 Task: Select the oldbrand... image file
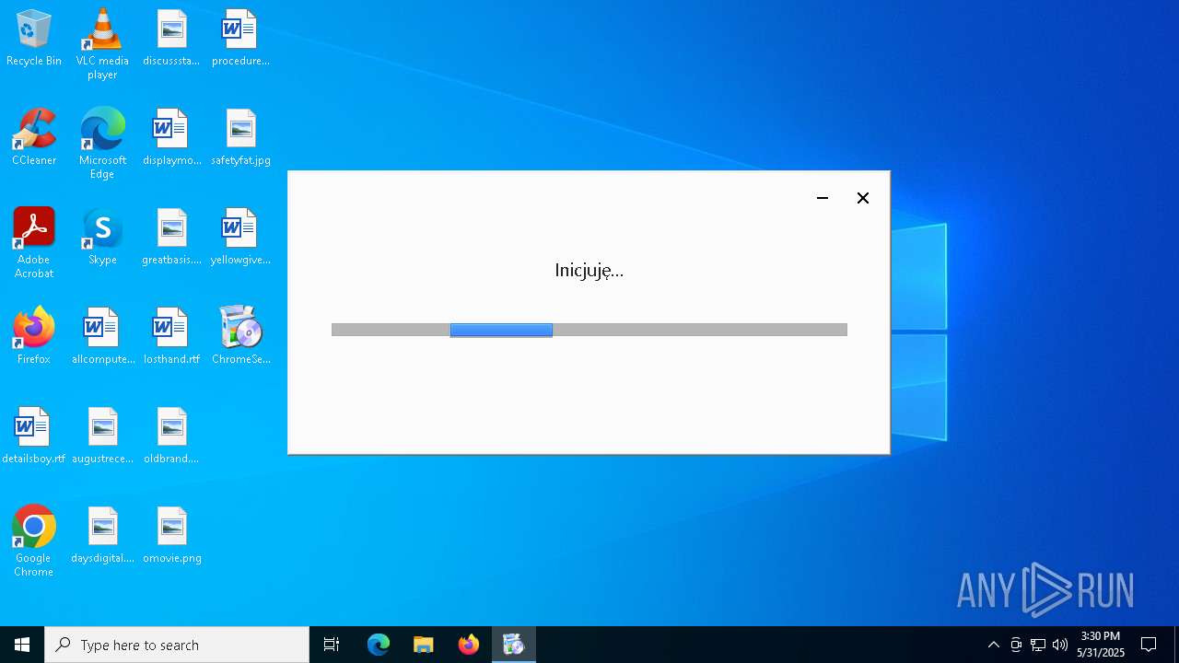coord(171,436)
